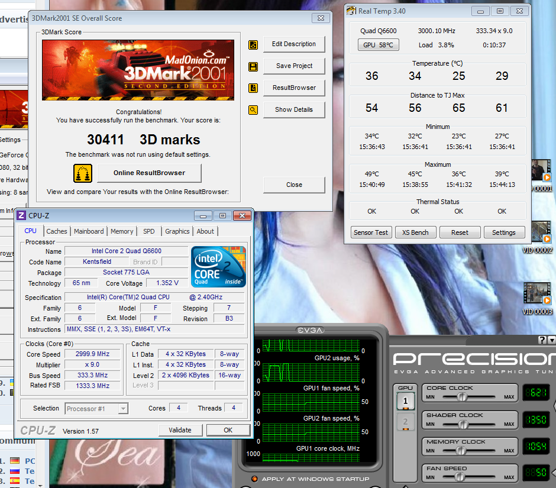Click the document icon beside ResultBrowser

click(253, 88)
